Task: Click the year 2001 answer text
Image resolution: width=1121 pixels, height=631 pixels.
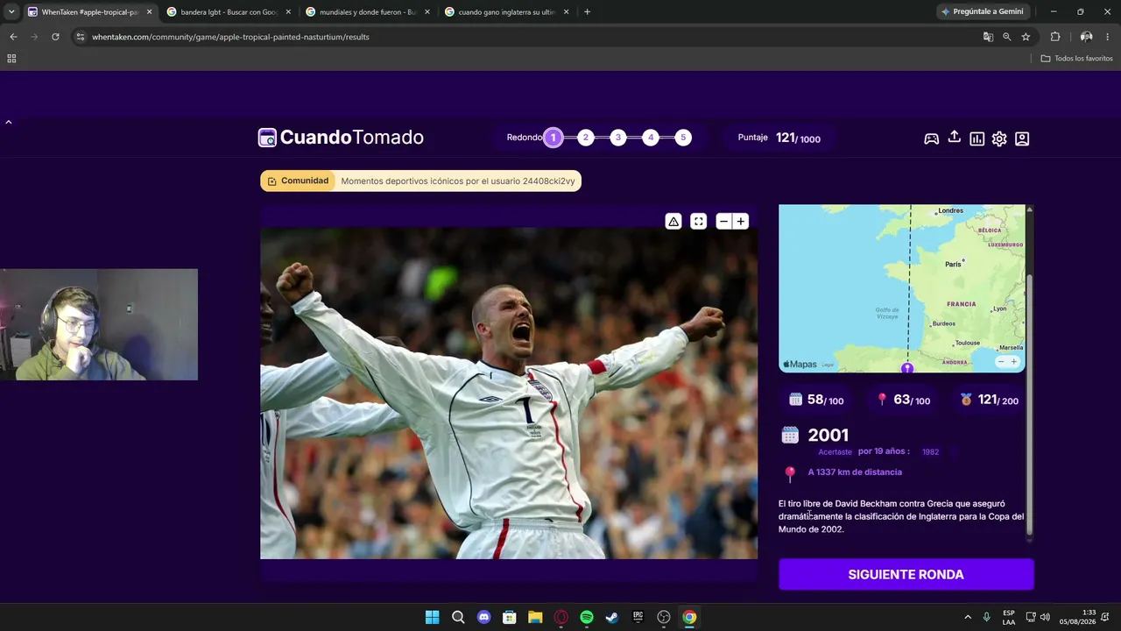Action: [828, 436]
